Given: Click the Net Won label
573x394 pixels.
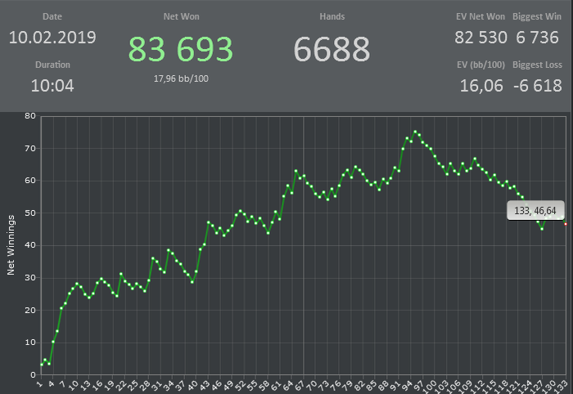Looking at the screenshot, I should [x=181, y=16].
